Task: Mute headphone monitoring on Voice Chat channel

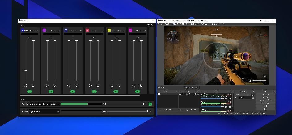Action: pyautogui.click(x=112, y=85)
